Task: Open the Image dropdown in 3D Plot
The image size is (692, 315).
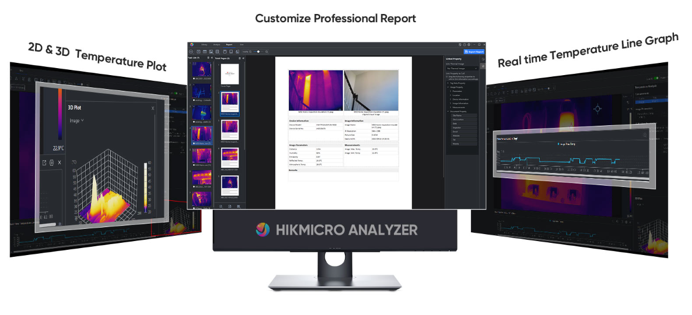Action: click(76, 121)
